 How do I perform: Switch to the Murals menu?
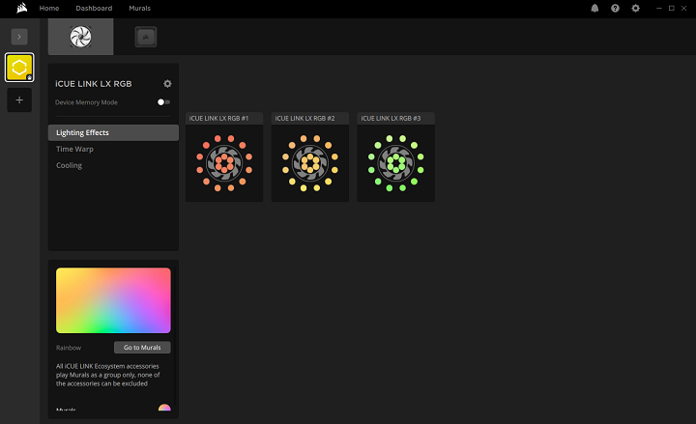[139, 8]
